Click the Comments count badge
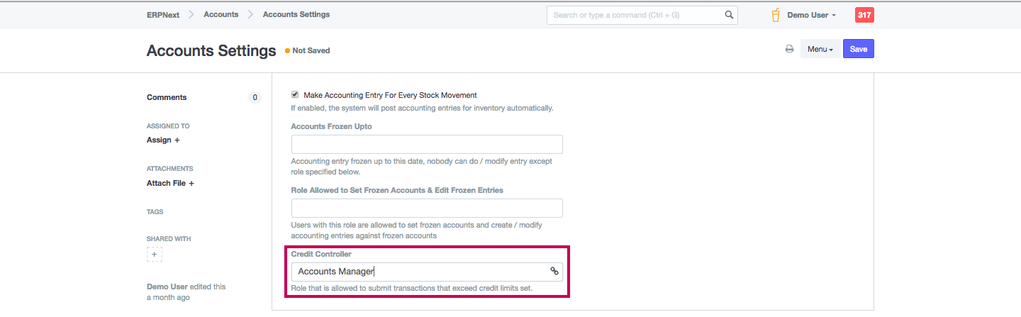 (x=255, y=97)
